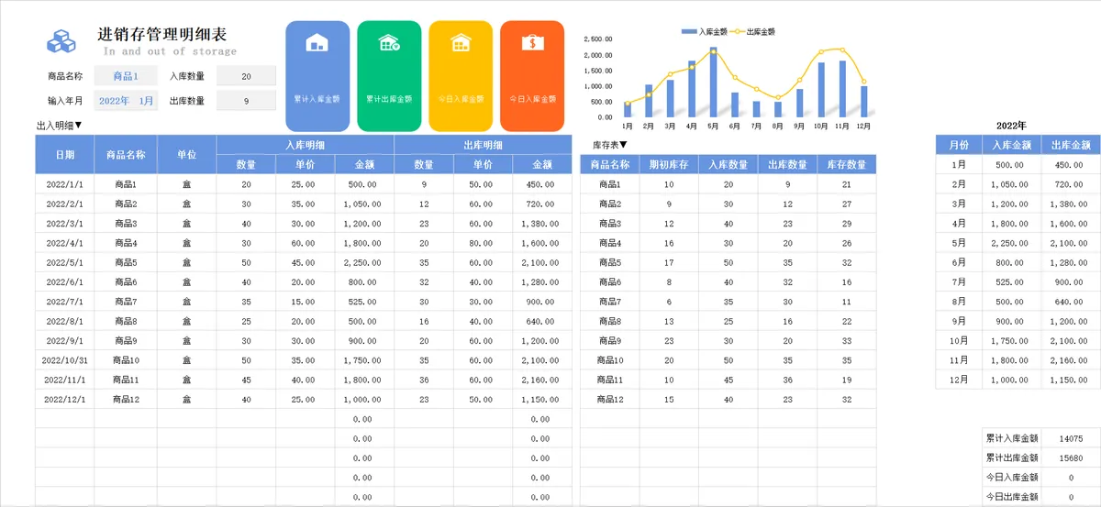The height and width of the screenshot is (507, 1101).
Task: Click amount cell 2,160.00 in 出库明细
Action: pos(540,380)
